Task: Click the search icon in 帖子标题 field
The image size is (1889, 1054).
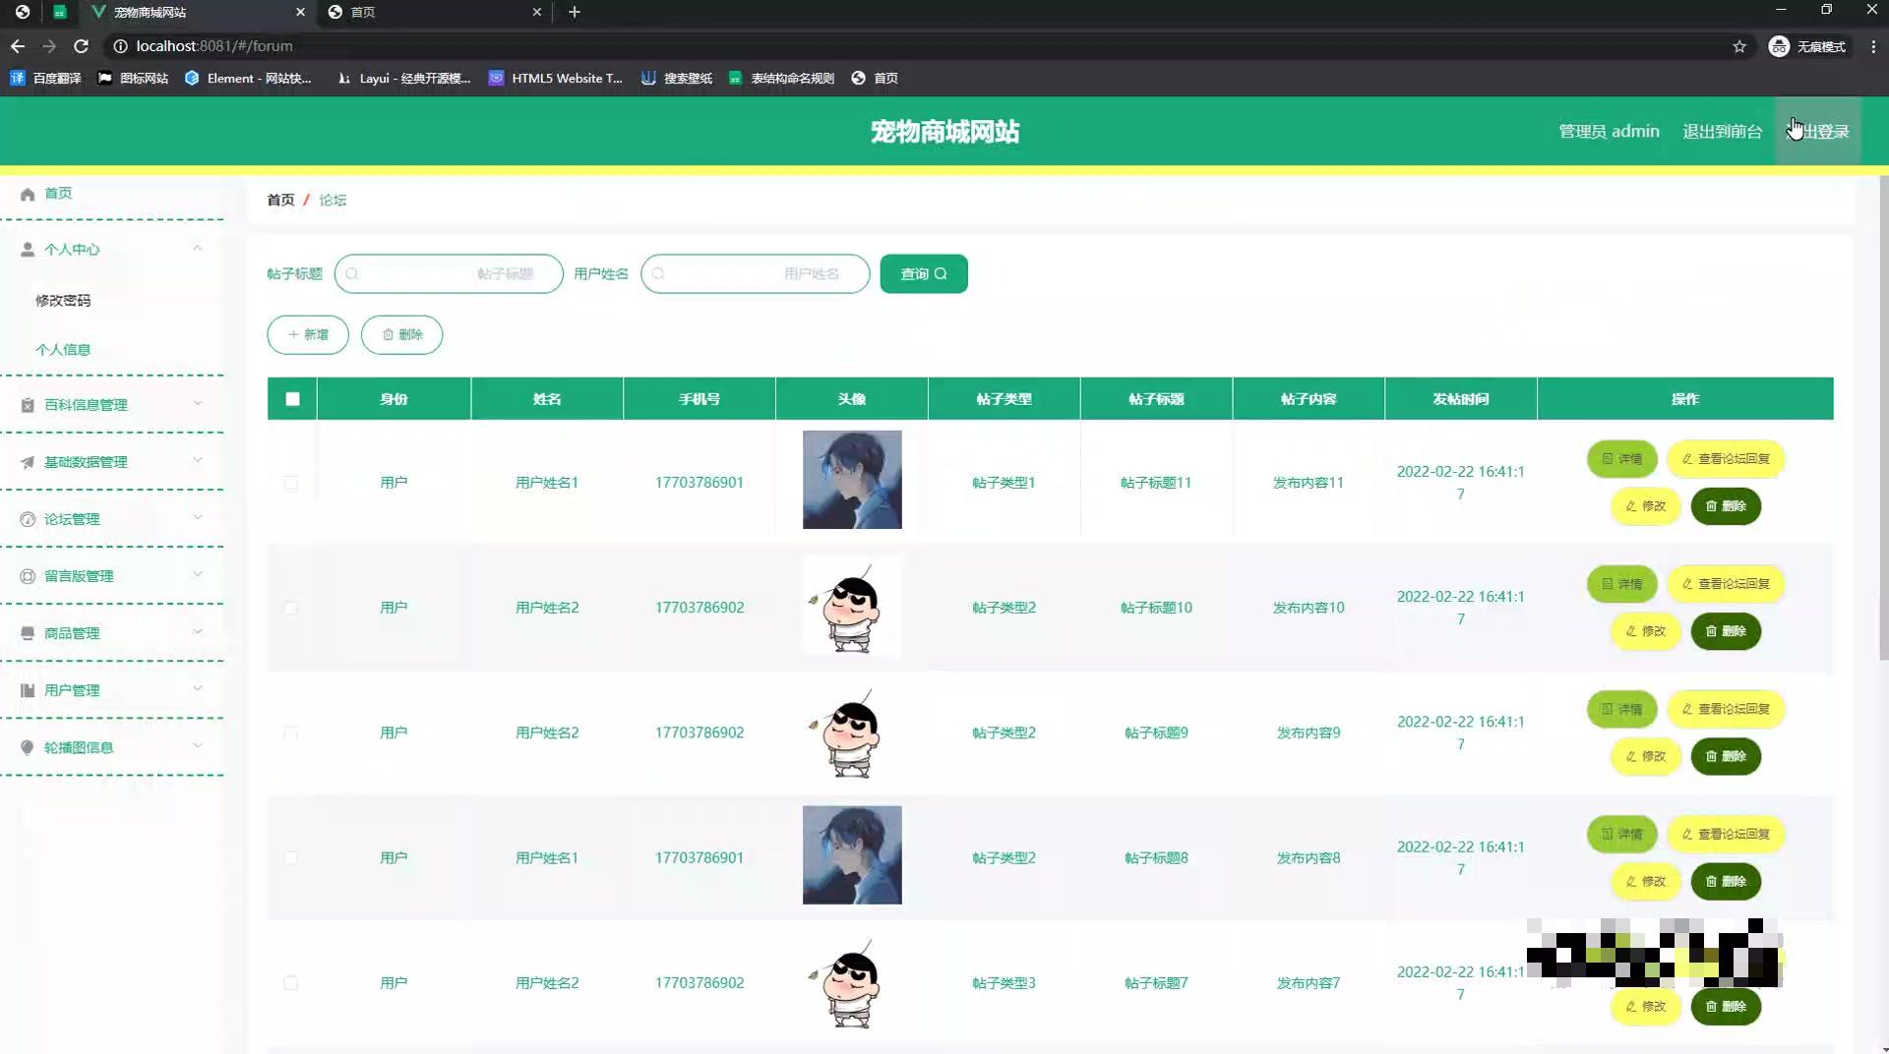Action: (352, 274)
